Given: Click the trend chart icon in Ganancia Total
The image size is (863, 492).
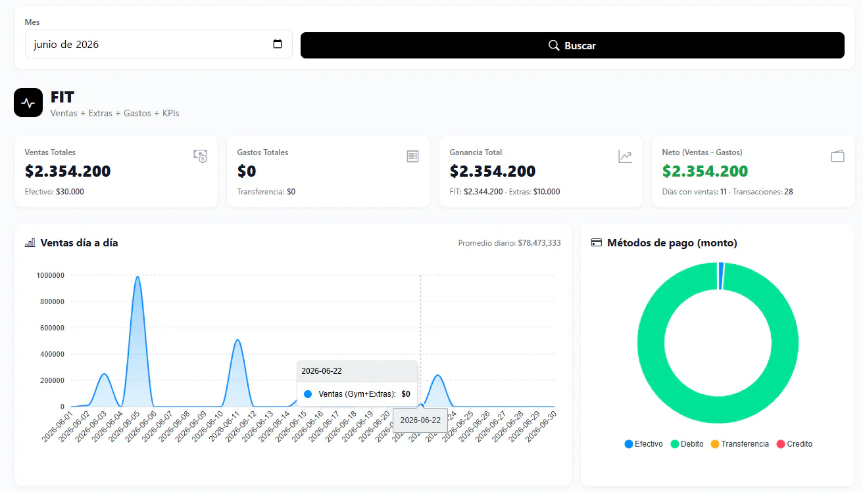Looking at the screenshot, I should coord(625,156).
